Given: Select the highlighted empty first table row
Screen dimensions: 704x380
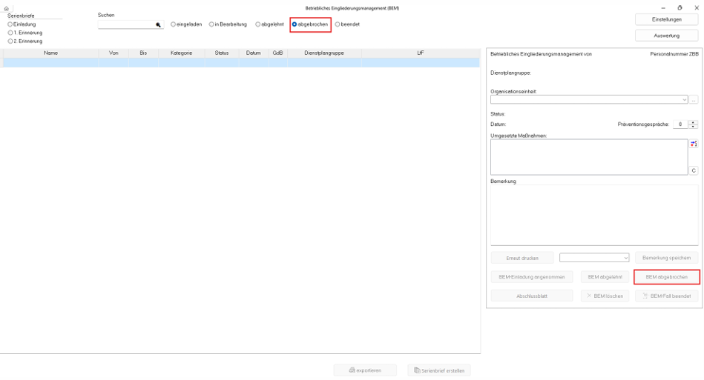Looking at the screenshot, I should 242,63.
